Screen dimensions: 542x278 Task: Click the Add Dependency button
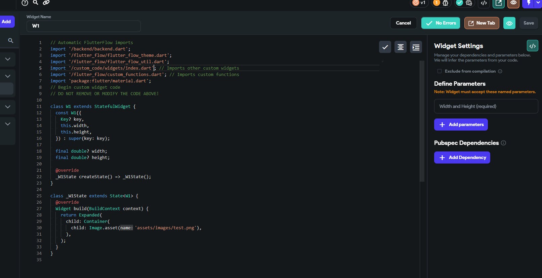tap(462, 157)
